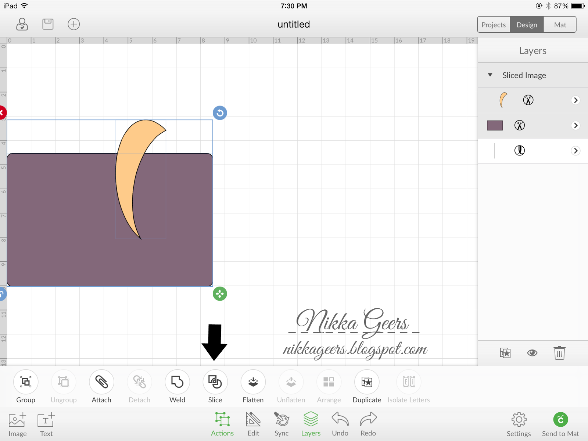
Task: Collapse the Sliced Image group
Action: (x=490, y=75)
